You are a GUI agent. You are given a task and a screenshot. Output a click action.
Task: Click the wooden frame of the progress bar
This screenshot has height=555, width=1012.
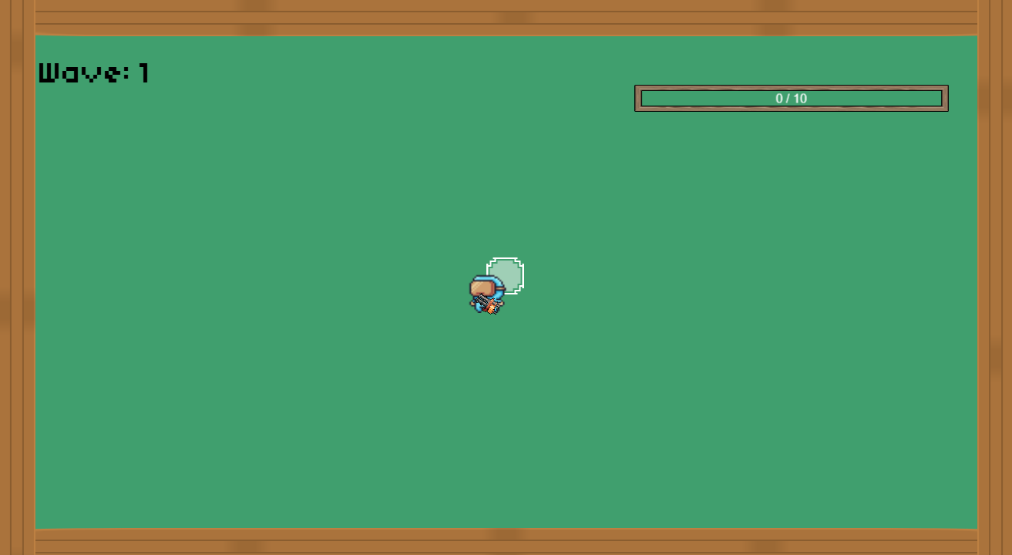[638, 99]
